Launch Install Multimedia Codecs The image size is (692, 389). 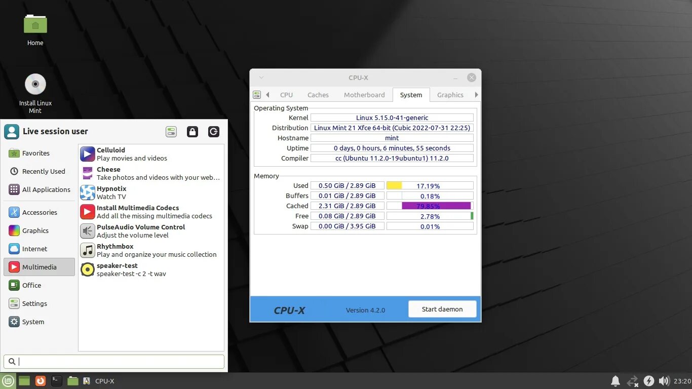tap(151, 212)
